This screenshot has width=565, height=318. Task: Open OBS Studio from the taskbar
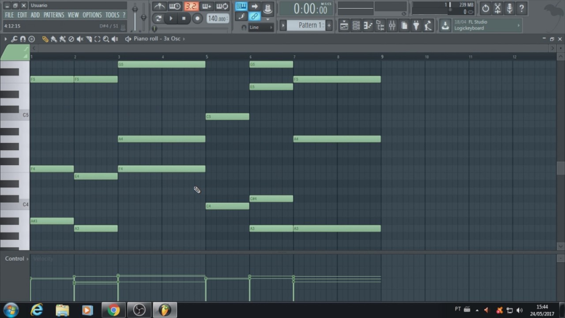[x=139, y=310]
